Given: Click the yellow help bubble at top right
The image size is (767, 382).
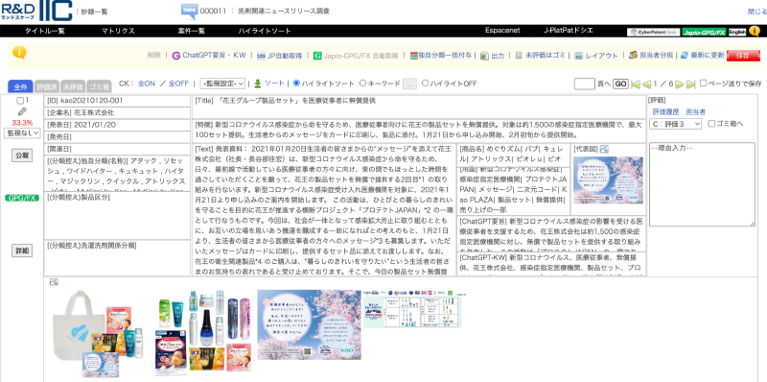Looking at the screenshot, I should (755, 31).
